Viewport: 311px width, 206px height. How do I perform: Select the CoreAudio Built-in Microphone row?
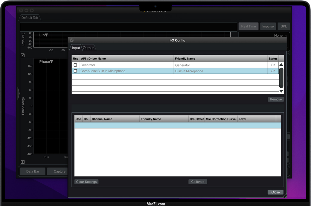point(126,71)
